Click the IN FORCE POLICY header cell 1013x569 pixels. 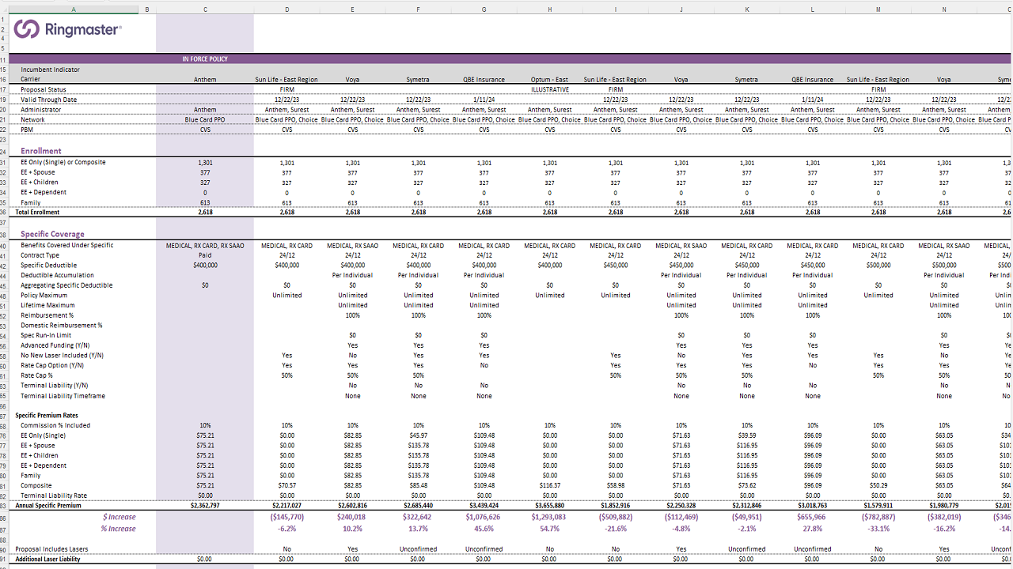pos(205,59)
